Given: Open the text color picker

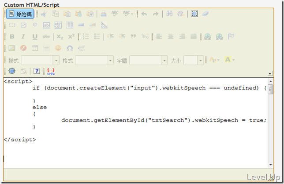Looking at the screenshot, I should pos(214,60).
